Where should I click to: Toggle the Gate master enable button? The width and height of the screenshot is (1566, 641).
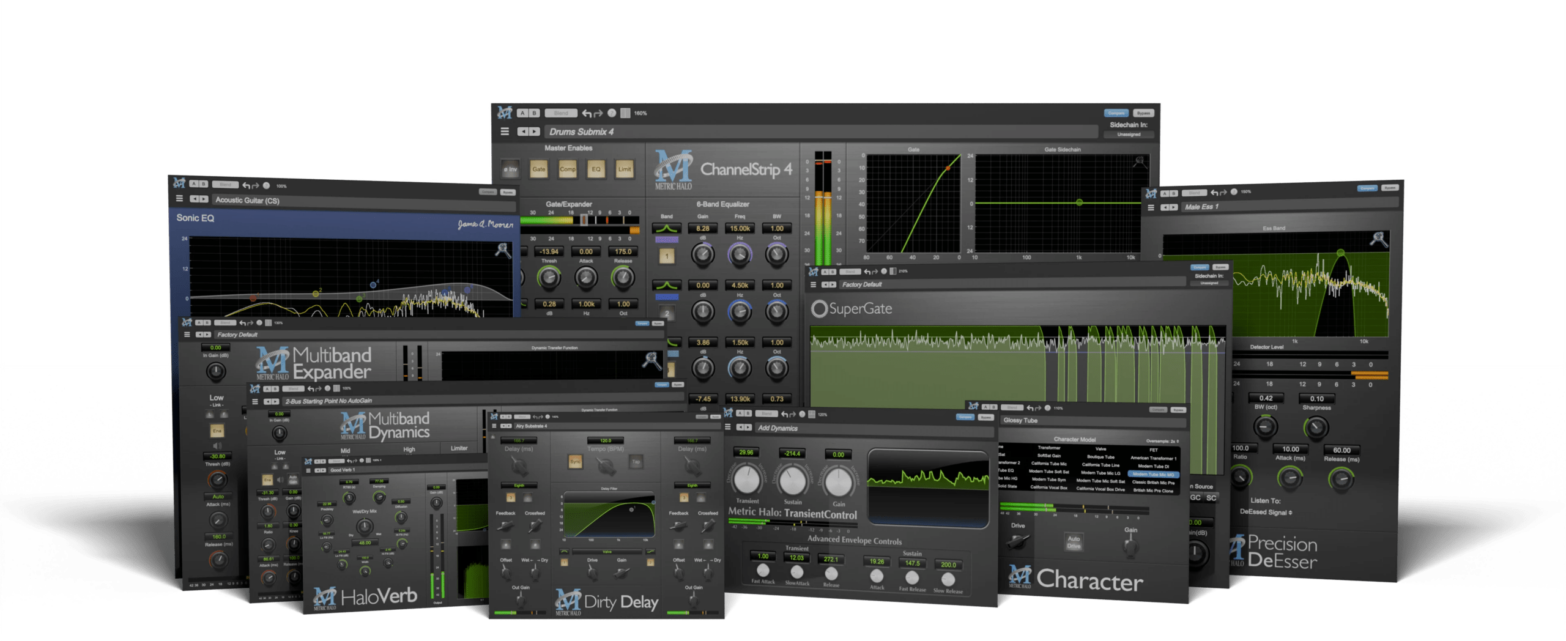point(538,169)
